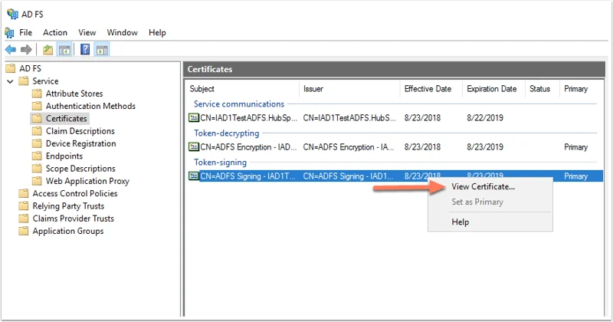Screen dimensions: 613x322
Task: Click the Authentication Methods folder icon
Action: pos(37,106)
